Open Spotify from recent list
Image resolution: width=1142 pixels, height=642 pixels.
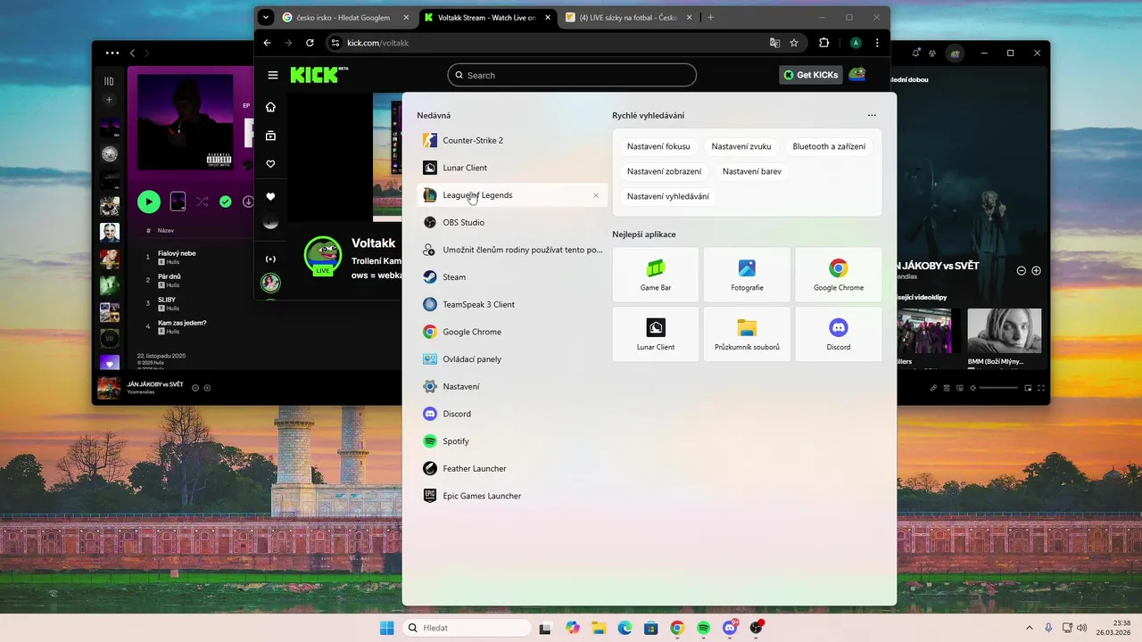(x=512, y=441)
